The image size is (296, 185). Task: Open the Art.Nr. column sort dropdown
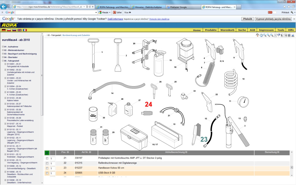(x=90, y=152)
